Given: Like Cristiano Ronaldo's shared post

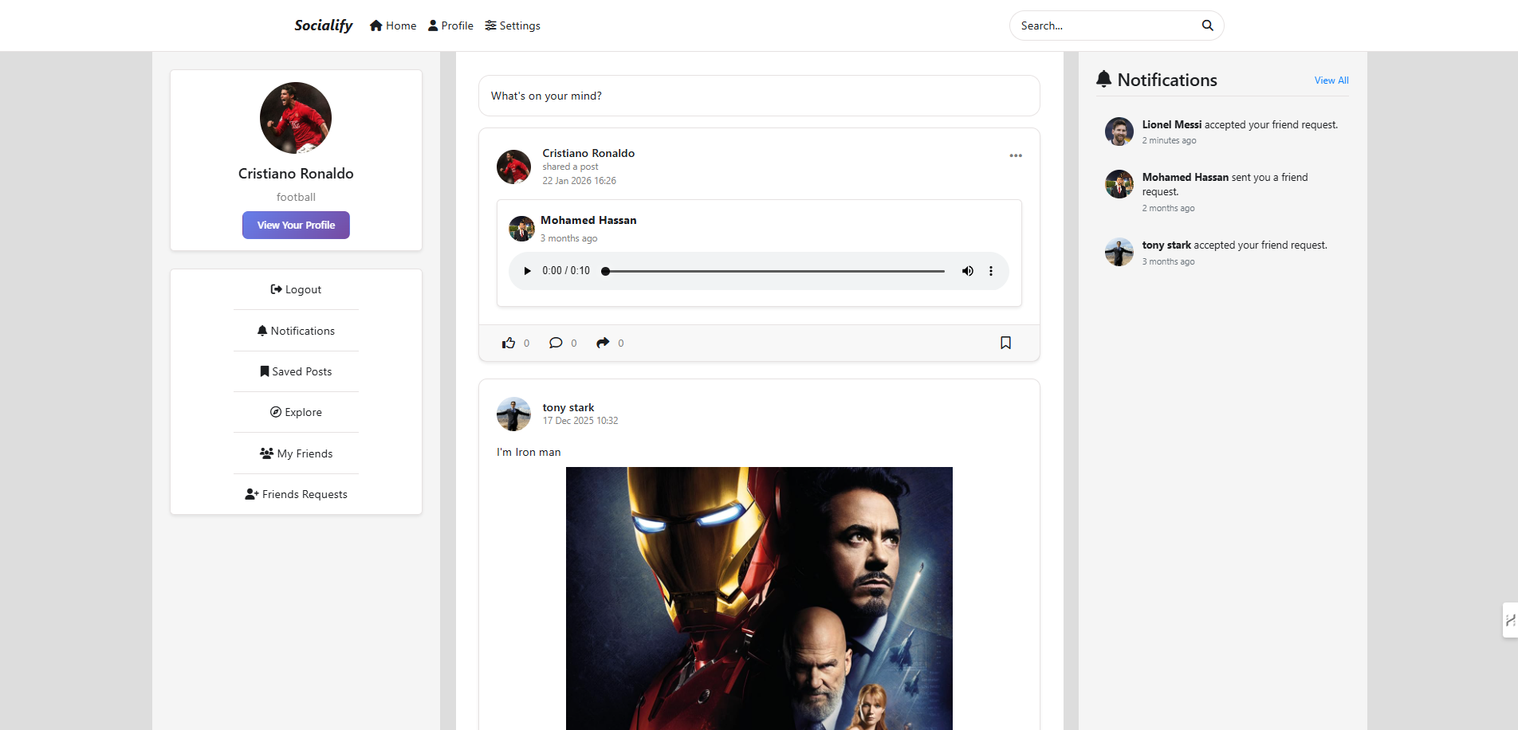Looking at the screenshot, I should point(509,343).
